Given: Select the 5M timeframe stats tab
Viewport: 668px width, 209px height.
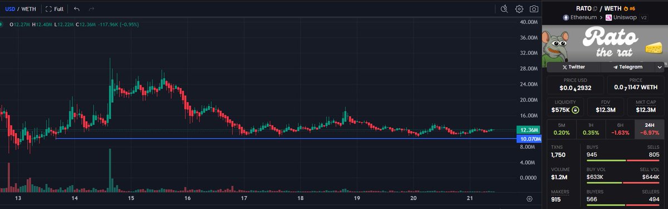Looking at the screenshot, I should 562,129.
